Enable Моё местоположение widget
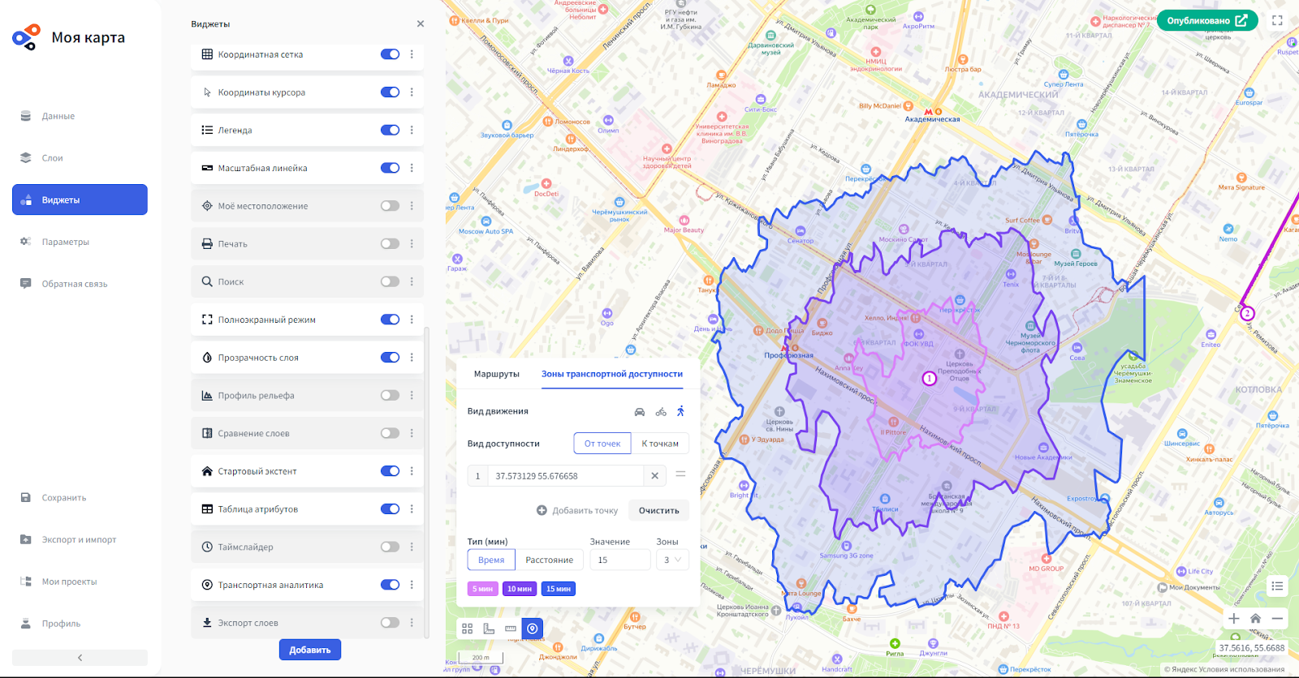1299x678 pixels. 390,206
